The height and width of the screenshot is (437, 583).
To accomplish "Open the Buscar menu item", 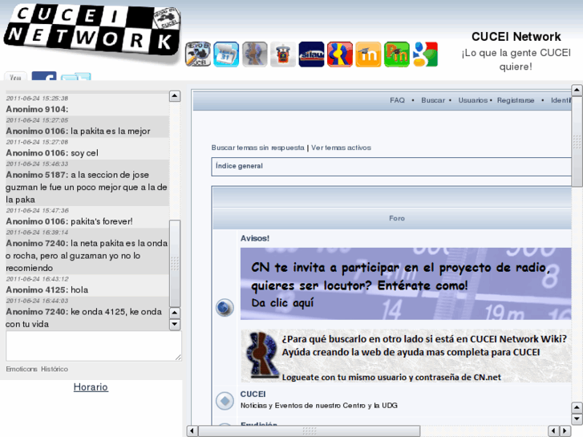I will click(433, 100).
